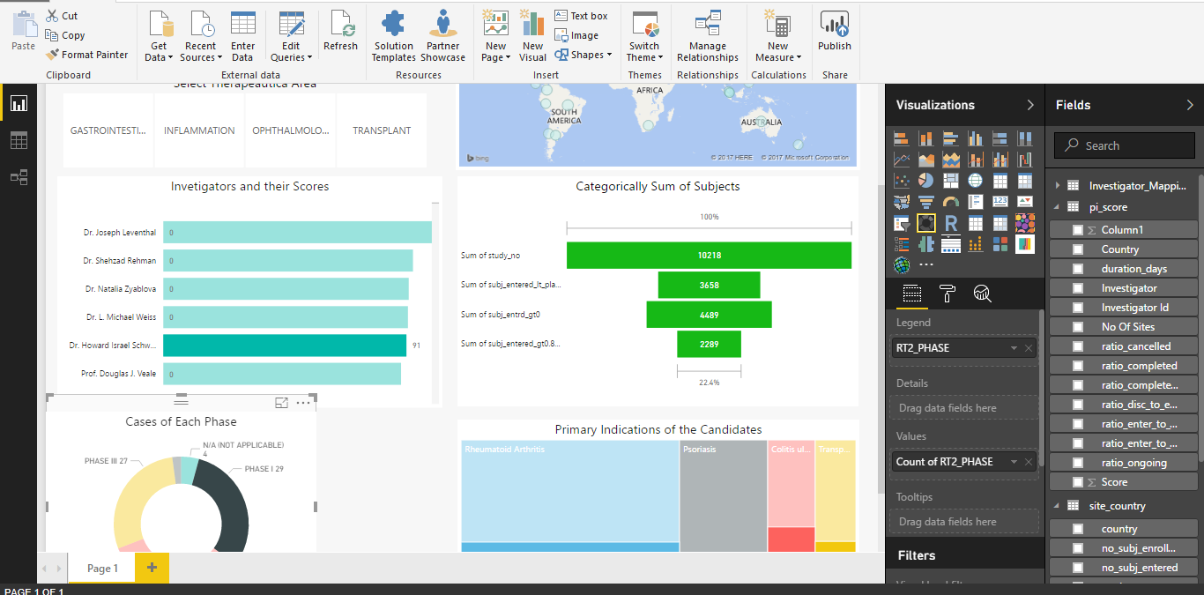Click the green Sum of study_no funnel bar
The width and height of the screenshot is (1204, 595).
(x=709, y=255)
